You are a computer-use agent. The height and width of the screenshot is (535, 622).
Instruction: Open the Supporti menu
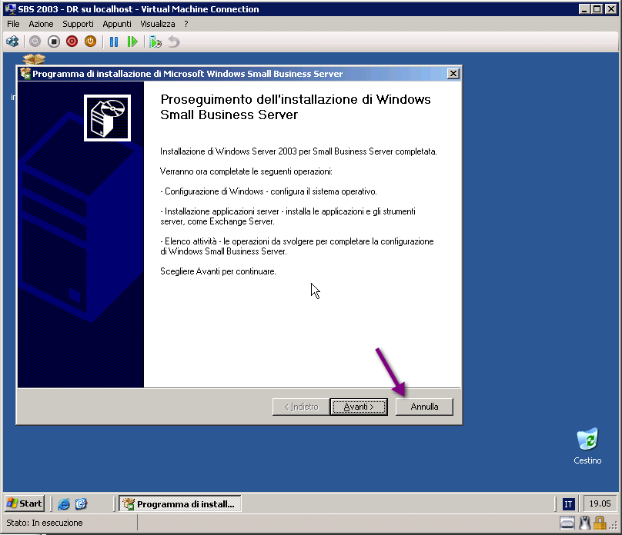pyautogui.click(x=79, y=24)
